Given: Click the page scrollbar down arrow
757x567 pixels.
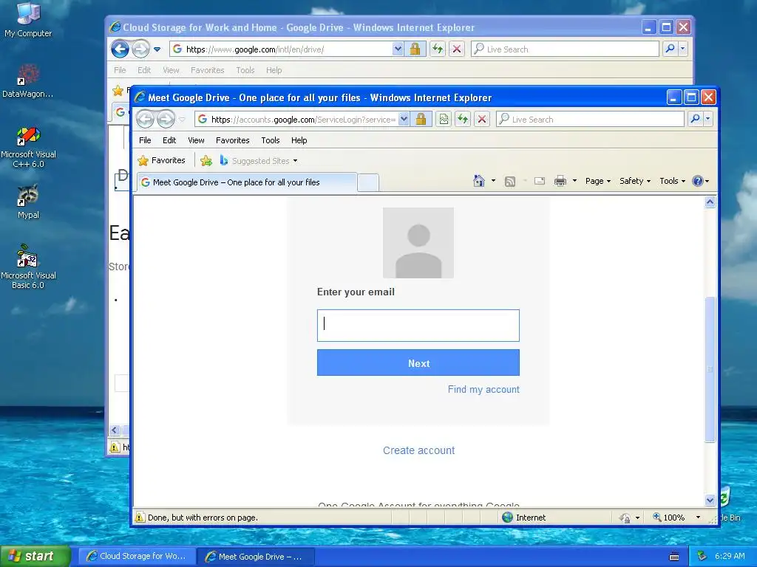Looking at the screenshot, I should pos(710,500).
